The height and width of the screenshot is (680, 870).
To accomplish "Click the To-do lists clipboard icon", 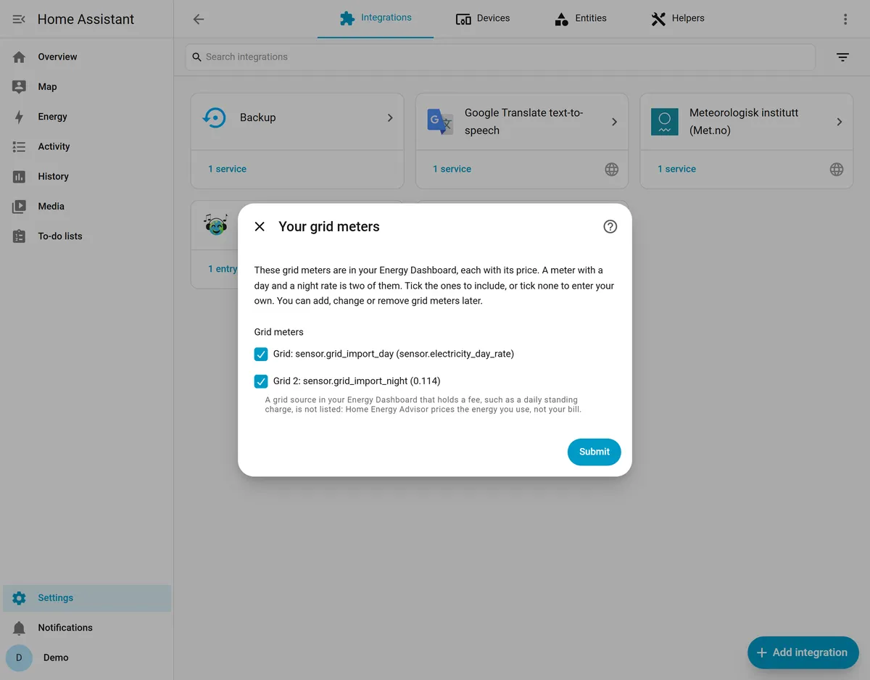I will click(x=19, y=236).
